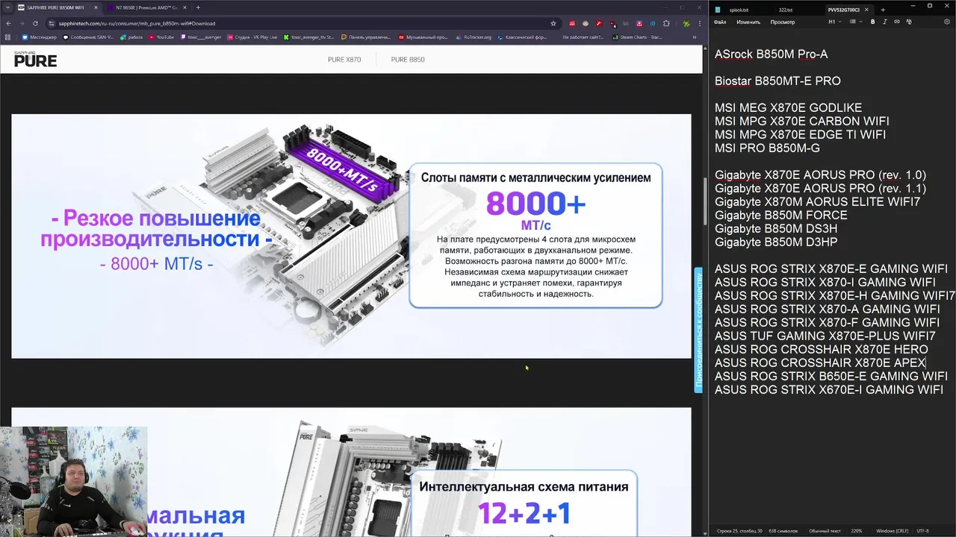Screen dimensions: 956x537
Task: Go to the PURE X870 page section
Action: tap(344, 60)
